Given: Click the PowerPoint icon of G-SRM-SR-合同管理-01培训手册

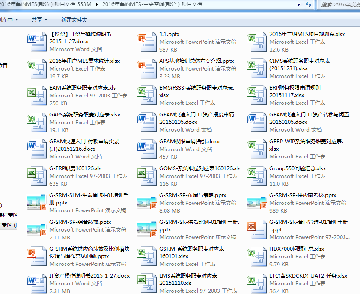Looking at the screenshot, I should (x=257, y=230).
